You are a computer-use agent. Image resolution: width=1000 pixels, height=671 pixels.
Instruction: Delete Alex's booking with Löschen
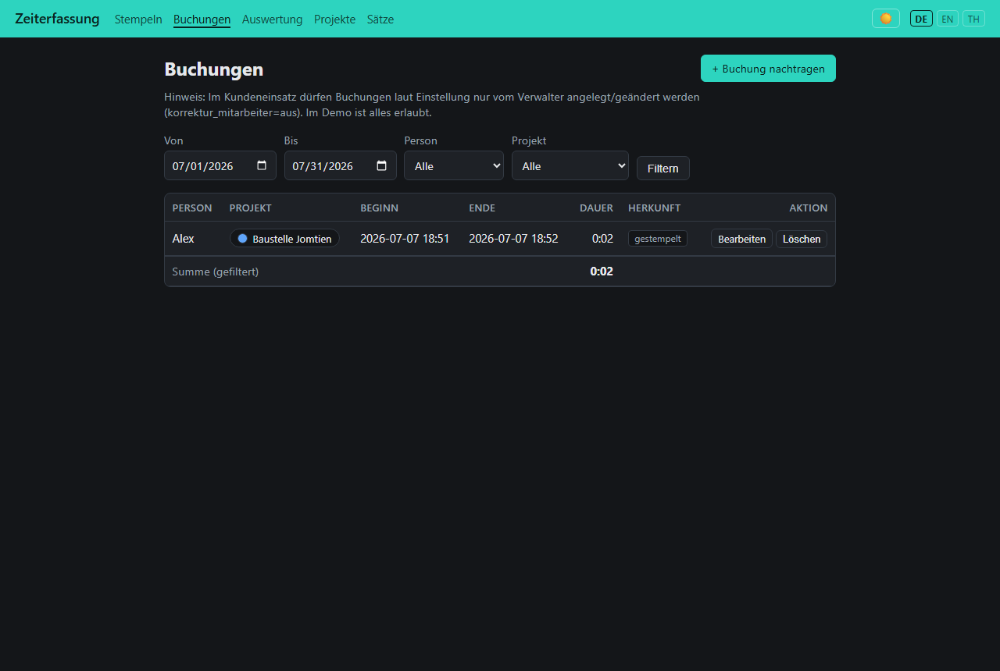click(802, 239)
